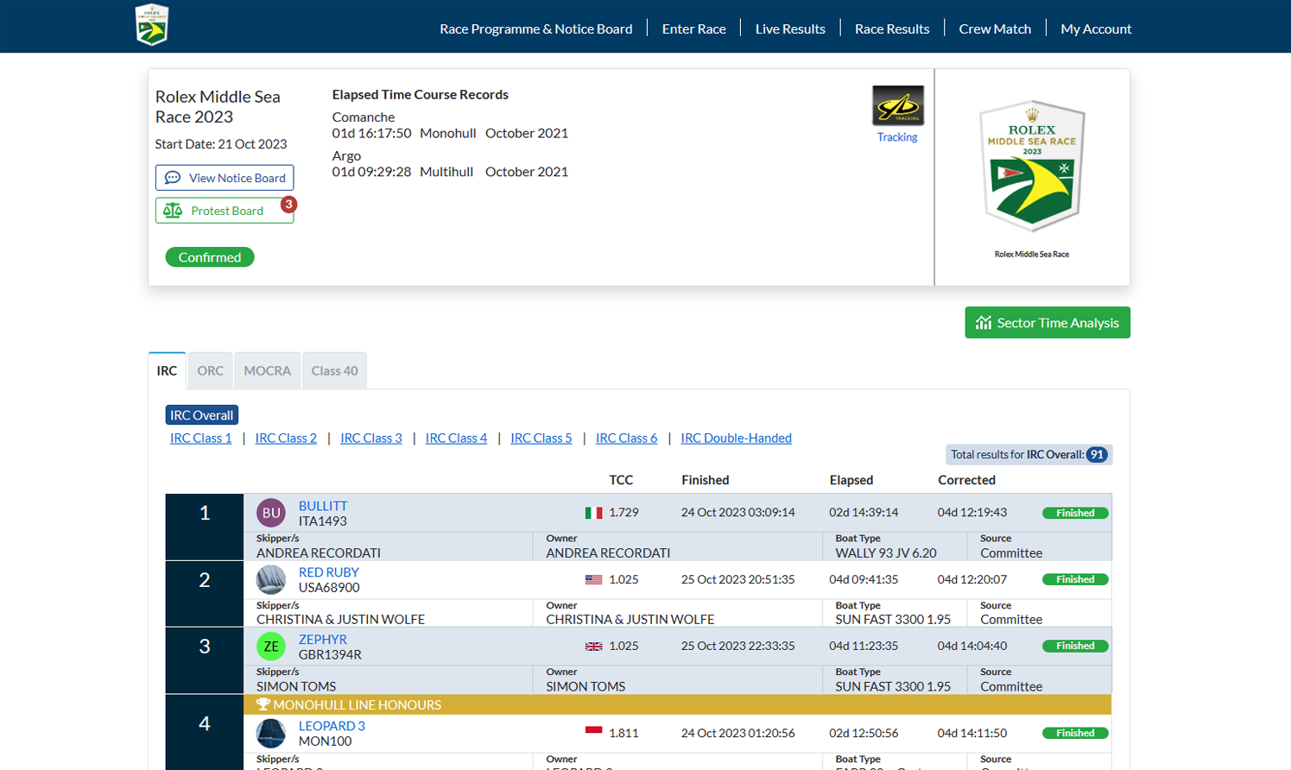Click the Rolex Middle Sea Race crest

click(x=1032, y=166)
